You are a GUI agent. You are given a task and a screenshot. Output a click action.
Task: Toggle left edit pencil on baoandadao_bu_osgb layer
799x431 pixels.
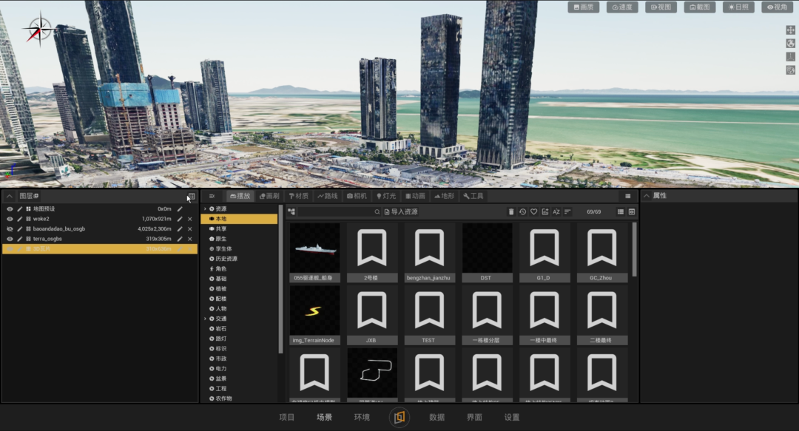[20, 228]
